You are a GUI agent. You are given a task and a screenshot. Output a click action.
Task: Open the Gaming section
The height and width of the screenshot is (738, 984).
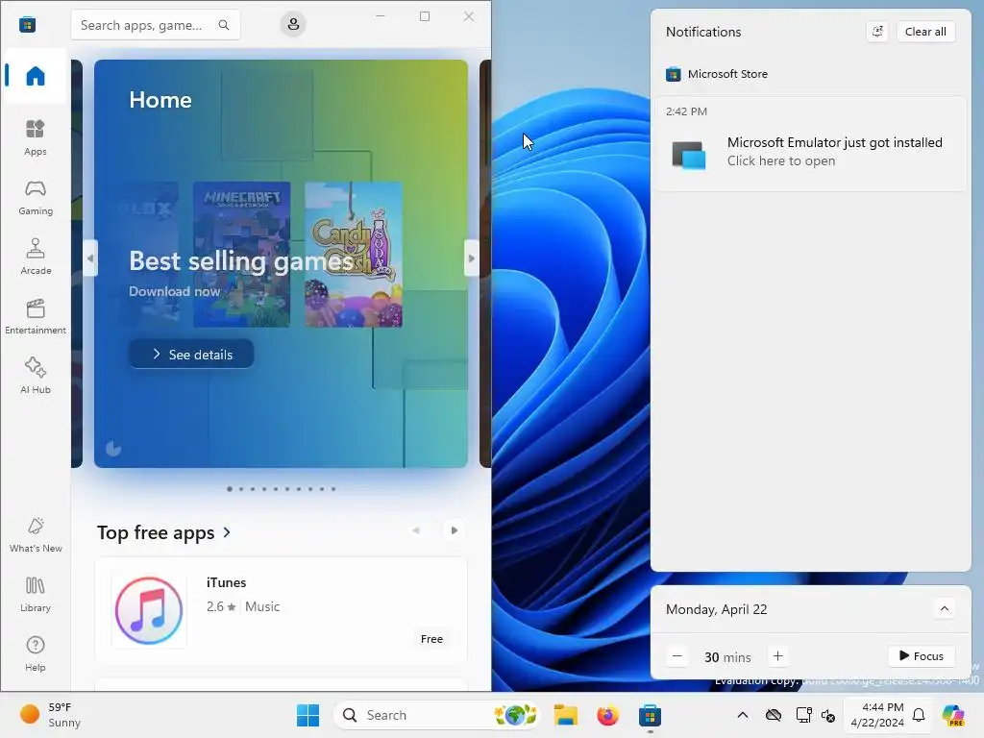[x=36, y=198]
